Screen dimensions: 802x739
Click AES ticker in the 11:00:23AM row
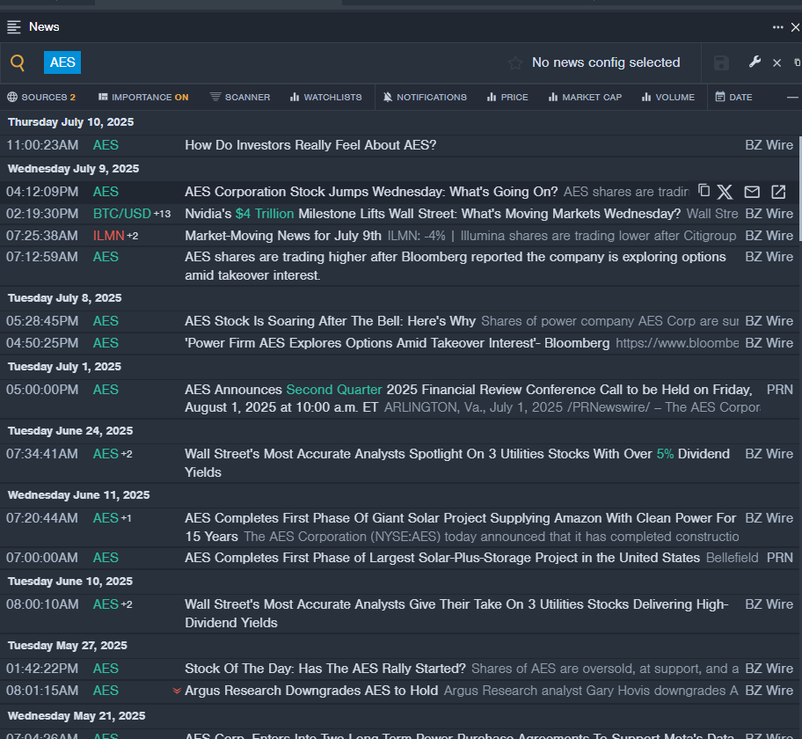[x=106, y=145]
